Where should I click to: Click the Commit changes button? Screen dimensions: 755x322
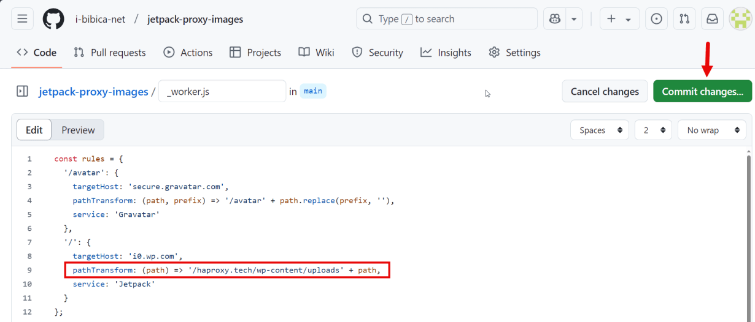pyautogui.click(x=702, y=91)
